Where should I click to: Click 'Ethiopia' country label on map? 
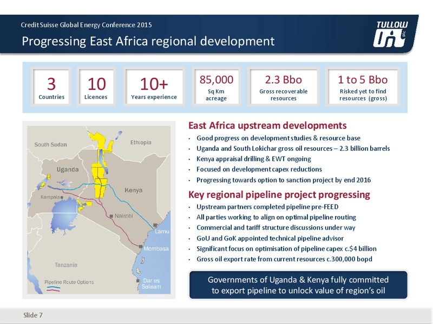(141, 143)
